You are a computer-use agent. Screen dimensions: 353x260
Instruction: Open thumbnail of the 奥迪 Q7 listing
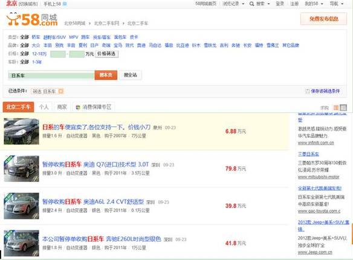pos(21,169)
